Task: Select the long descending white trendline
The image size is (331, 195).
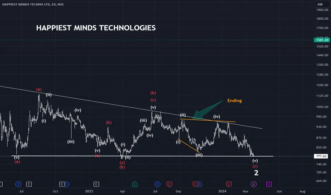Action: click(131, 107)
